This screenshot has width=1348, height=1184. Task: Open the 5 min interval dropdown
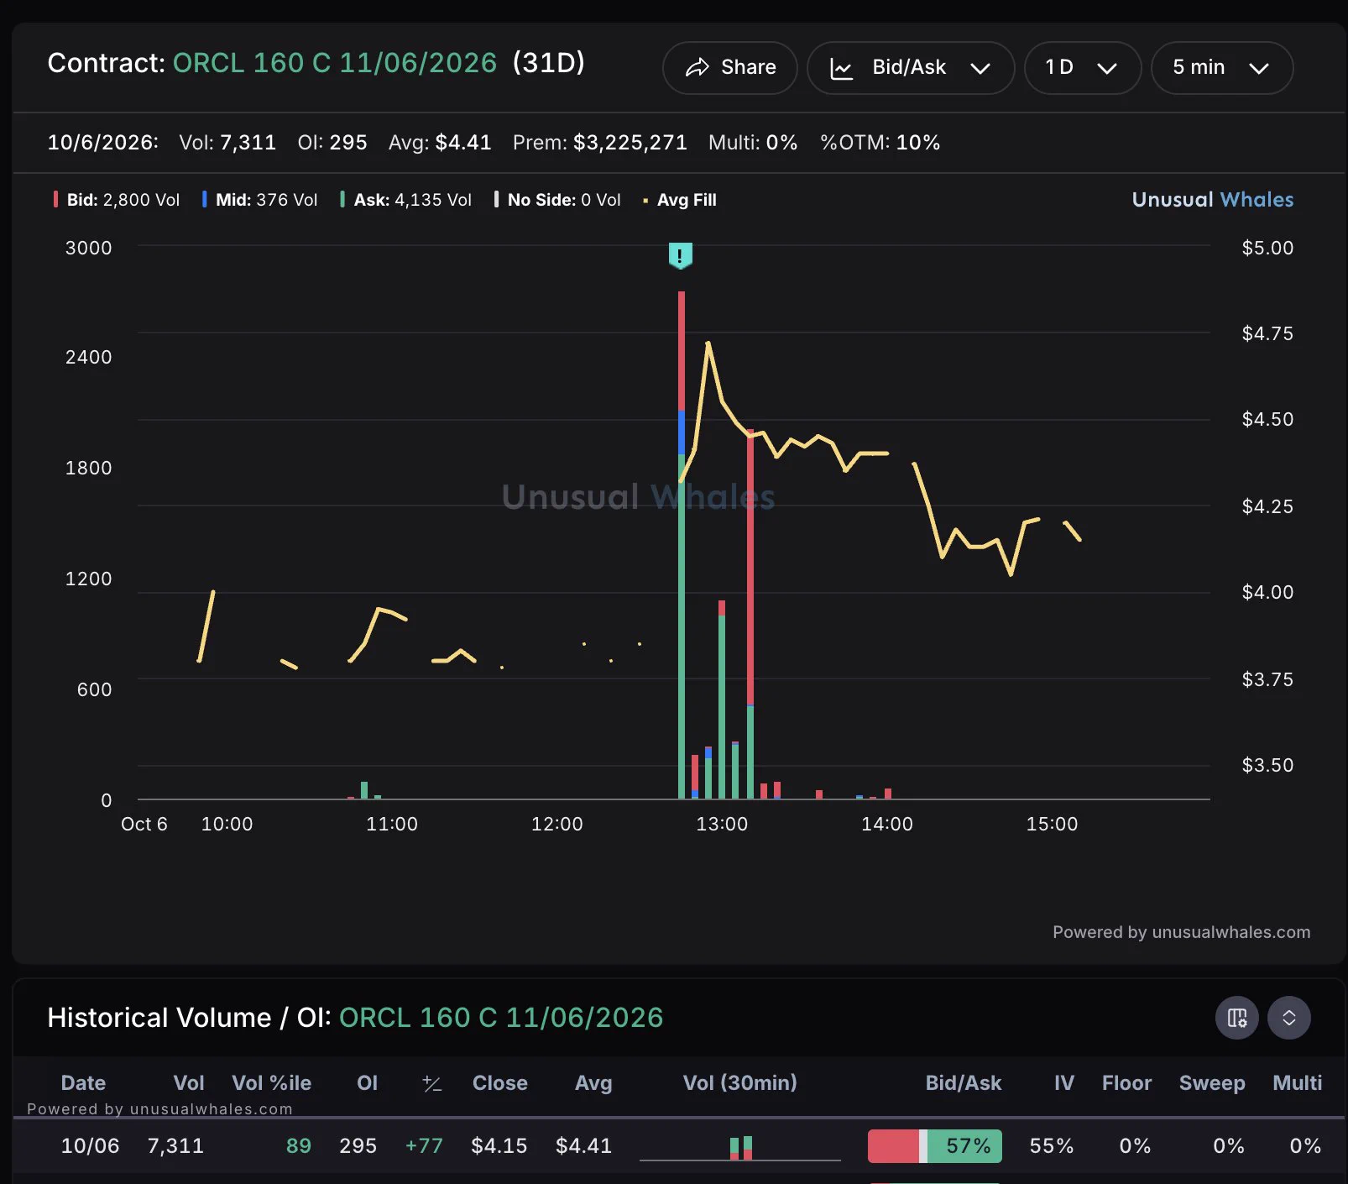pyautogui.click(x=1222, y=68)
